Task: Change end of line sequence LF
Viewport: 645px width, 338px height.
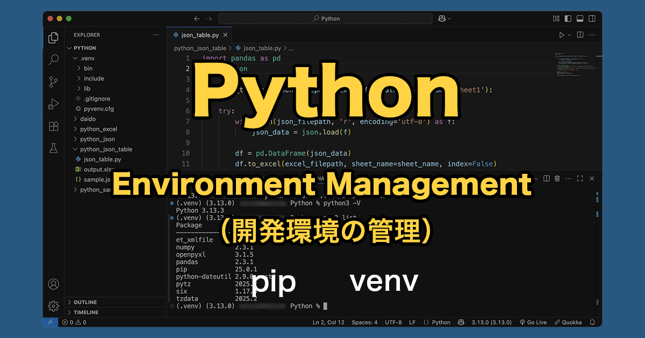Action: point(412,322)
